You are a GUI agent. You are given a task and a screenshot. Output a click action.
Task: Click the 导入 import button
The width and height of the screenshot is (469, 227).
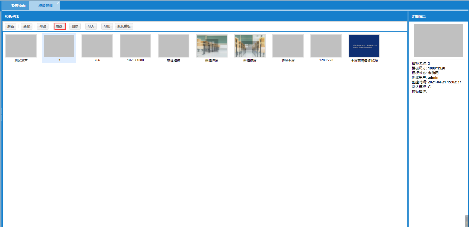pos(91,26)
